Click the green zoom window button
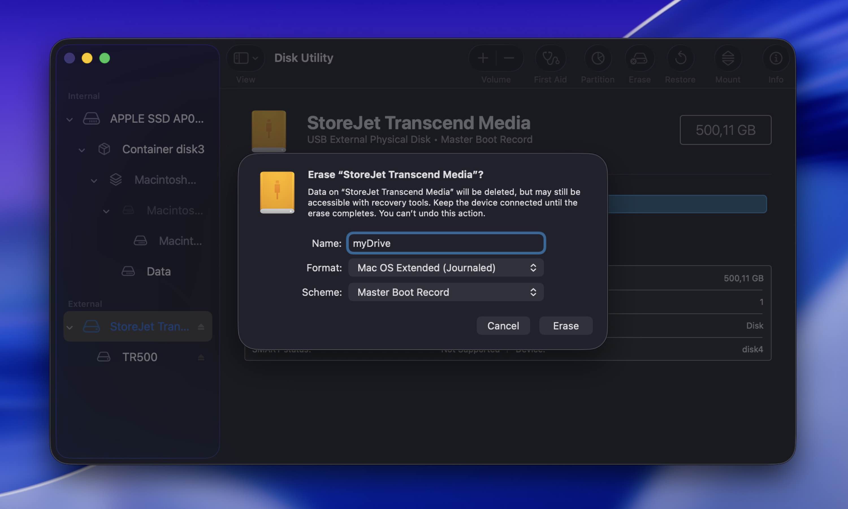Screen dimensions: 848x509 coord(105,58)
